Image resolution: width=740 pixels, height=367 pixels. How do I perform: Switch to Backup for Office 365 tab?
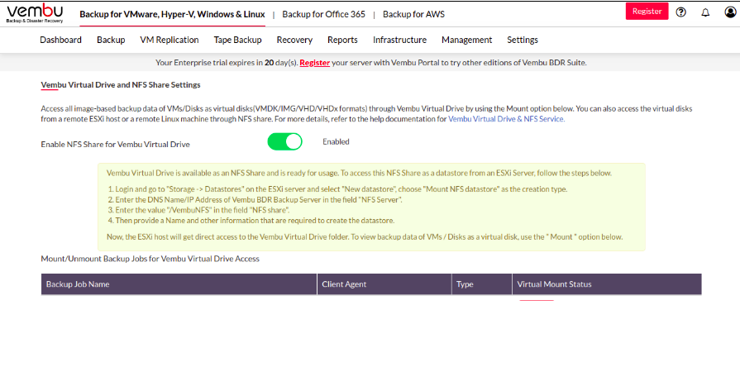(x=324, y=14)
